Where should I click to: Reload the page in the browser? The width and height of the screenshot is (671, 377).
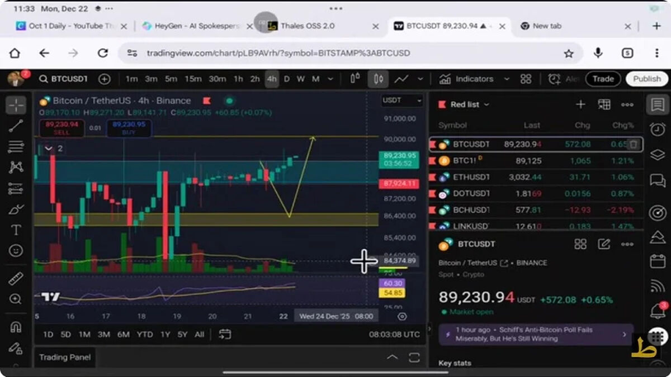[103, 53]
